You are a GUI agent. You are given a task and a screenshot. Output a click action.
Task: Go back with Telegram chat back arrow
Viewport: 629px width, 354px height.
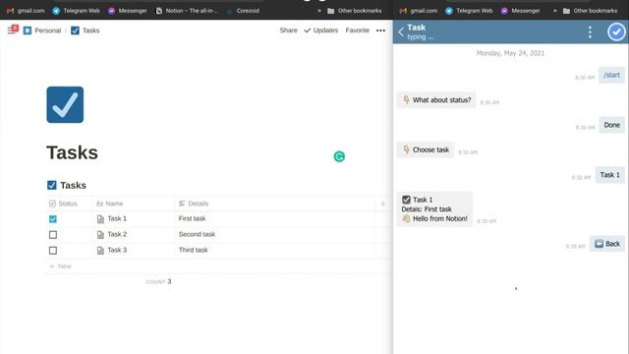coord(401,32)
